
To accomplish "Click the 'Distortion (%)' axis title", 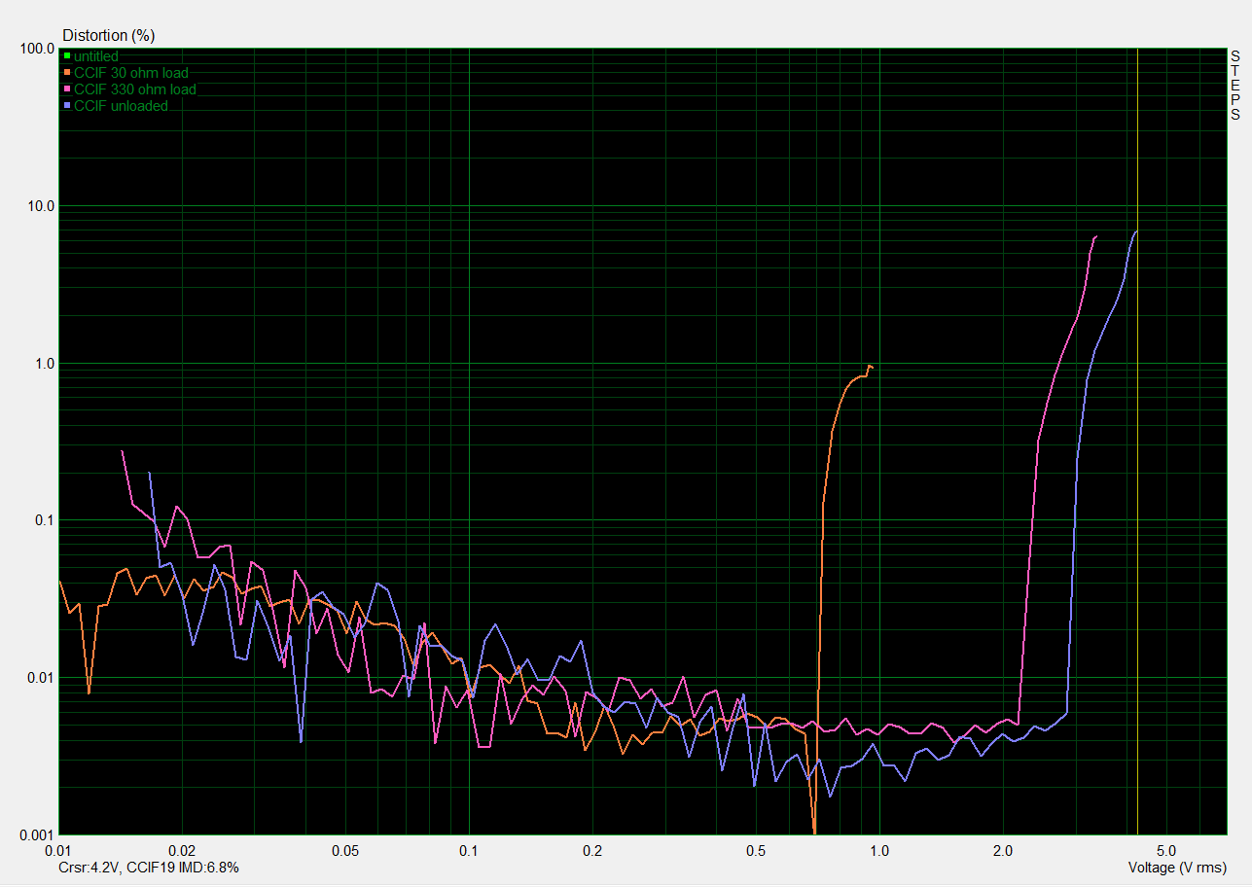I will [109, 35].
